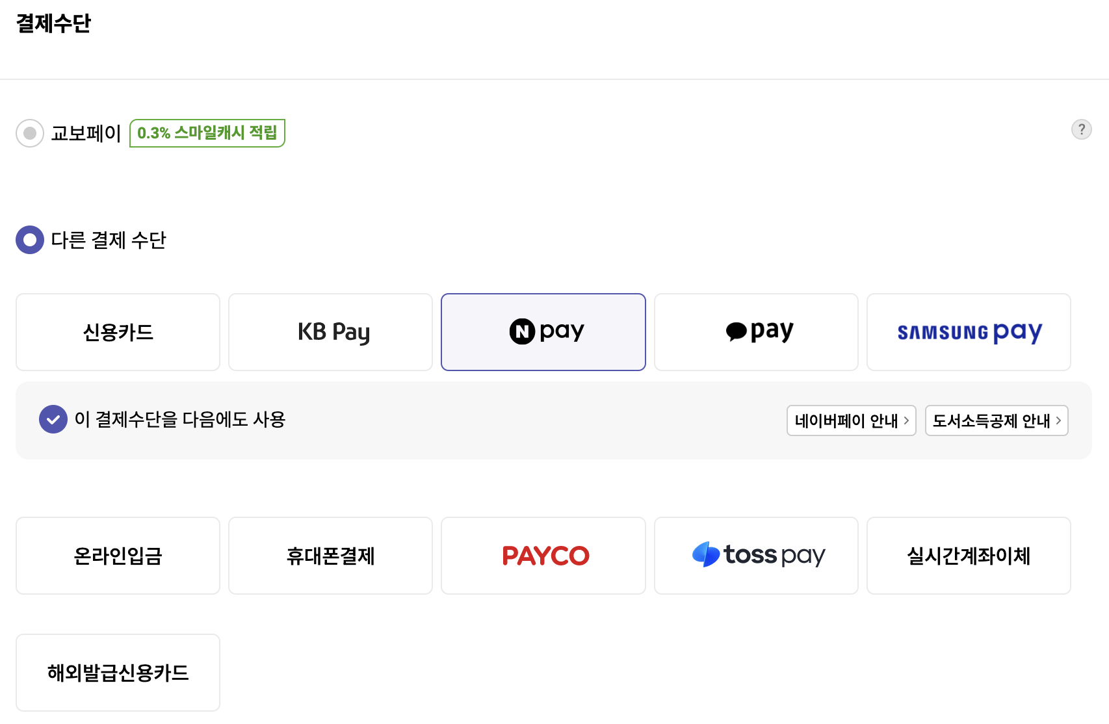This screenshot has width=1109, height=724.
Task: Expand the 네이버페이 안내 panel
Action: (851, 420)
